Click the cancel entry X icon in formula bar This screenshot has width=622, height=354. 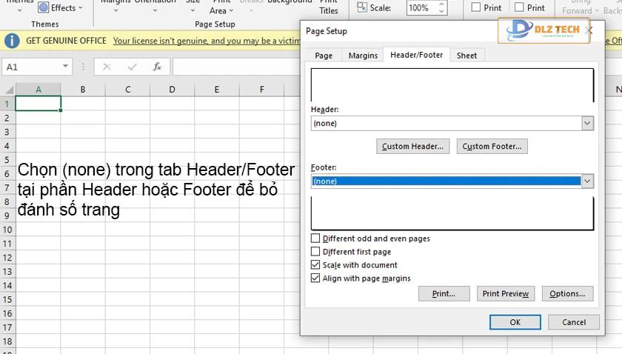107,67
